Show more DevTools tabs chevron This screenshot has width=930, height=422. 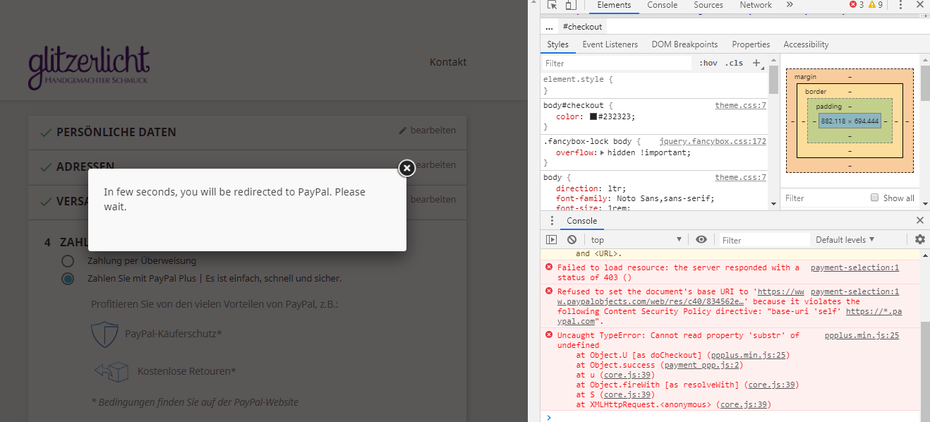pos(789,5)
